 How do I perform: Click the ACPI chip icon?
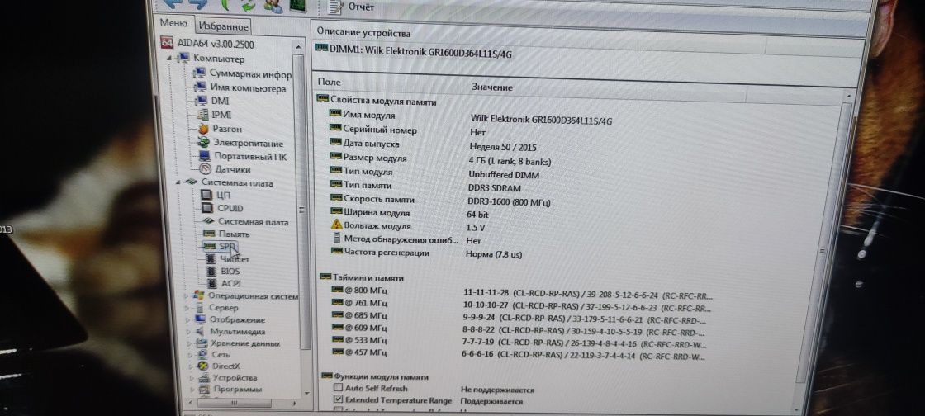(x=211, y=283)
